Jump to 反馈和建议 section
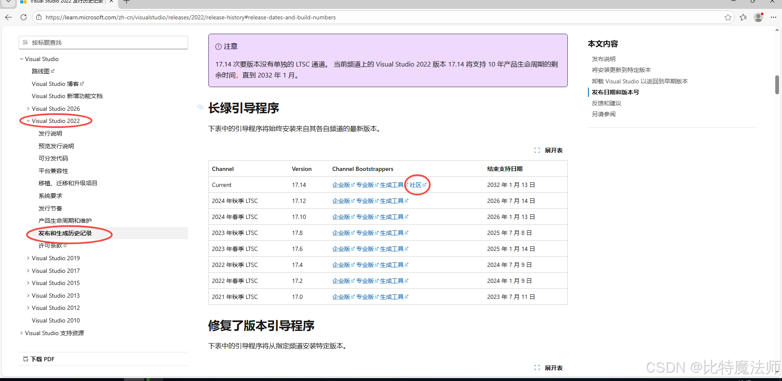 607,103
